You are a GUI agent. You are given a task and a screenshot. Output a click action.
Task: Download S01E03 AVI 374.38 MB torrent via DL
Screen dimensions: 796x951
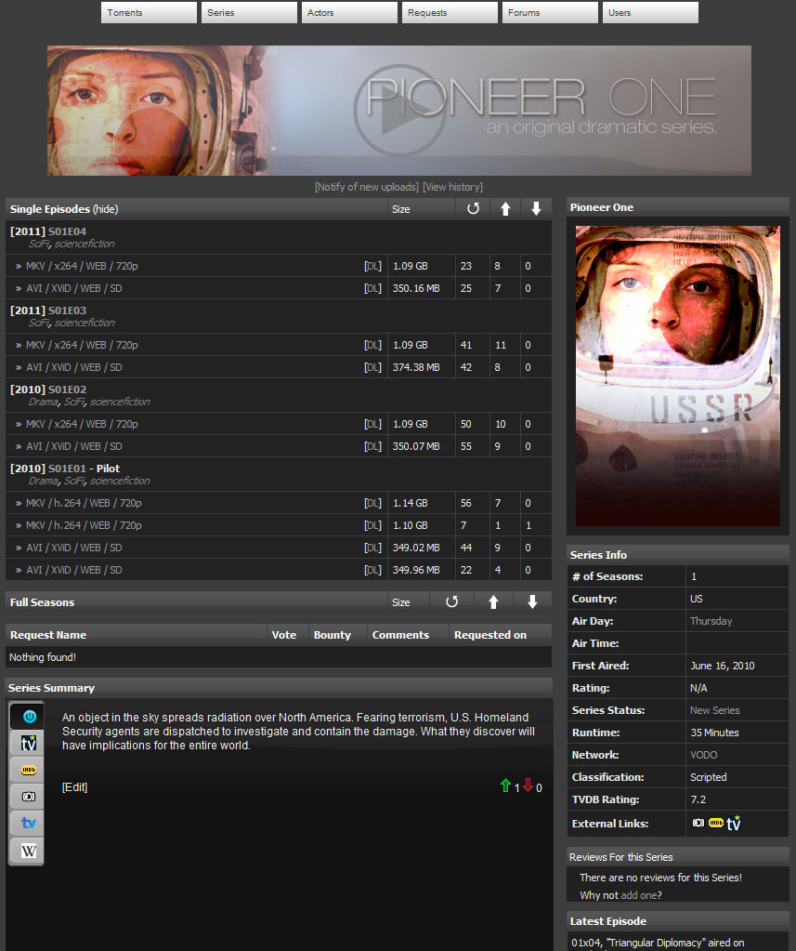click(372, 367)
